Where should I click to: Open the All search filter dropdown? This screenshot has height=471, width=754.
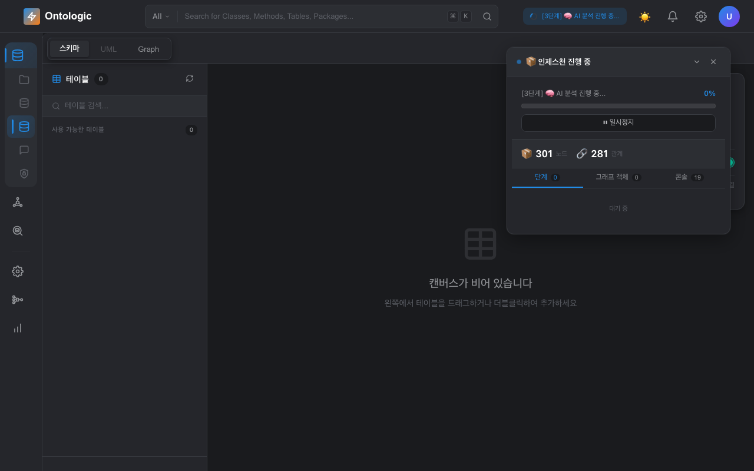[161, 16]
